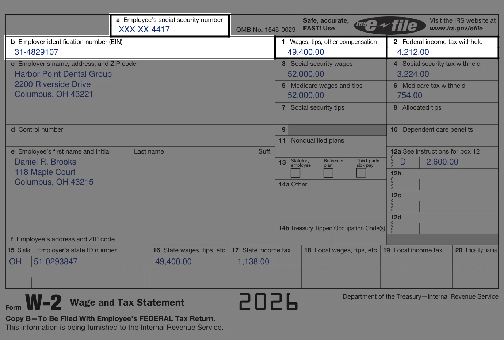Click employer street 2200 Riverside Drive
504x340 pixels.
click(53, 84)
